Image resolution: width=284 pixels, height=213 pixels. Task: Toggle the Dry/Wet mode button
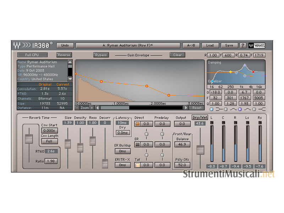pos(200,118)
